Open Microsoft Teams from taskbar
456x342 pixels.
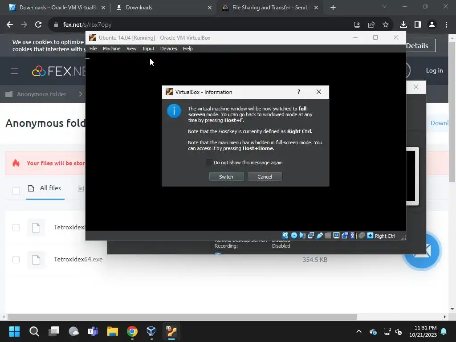coord(93,331)
